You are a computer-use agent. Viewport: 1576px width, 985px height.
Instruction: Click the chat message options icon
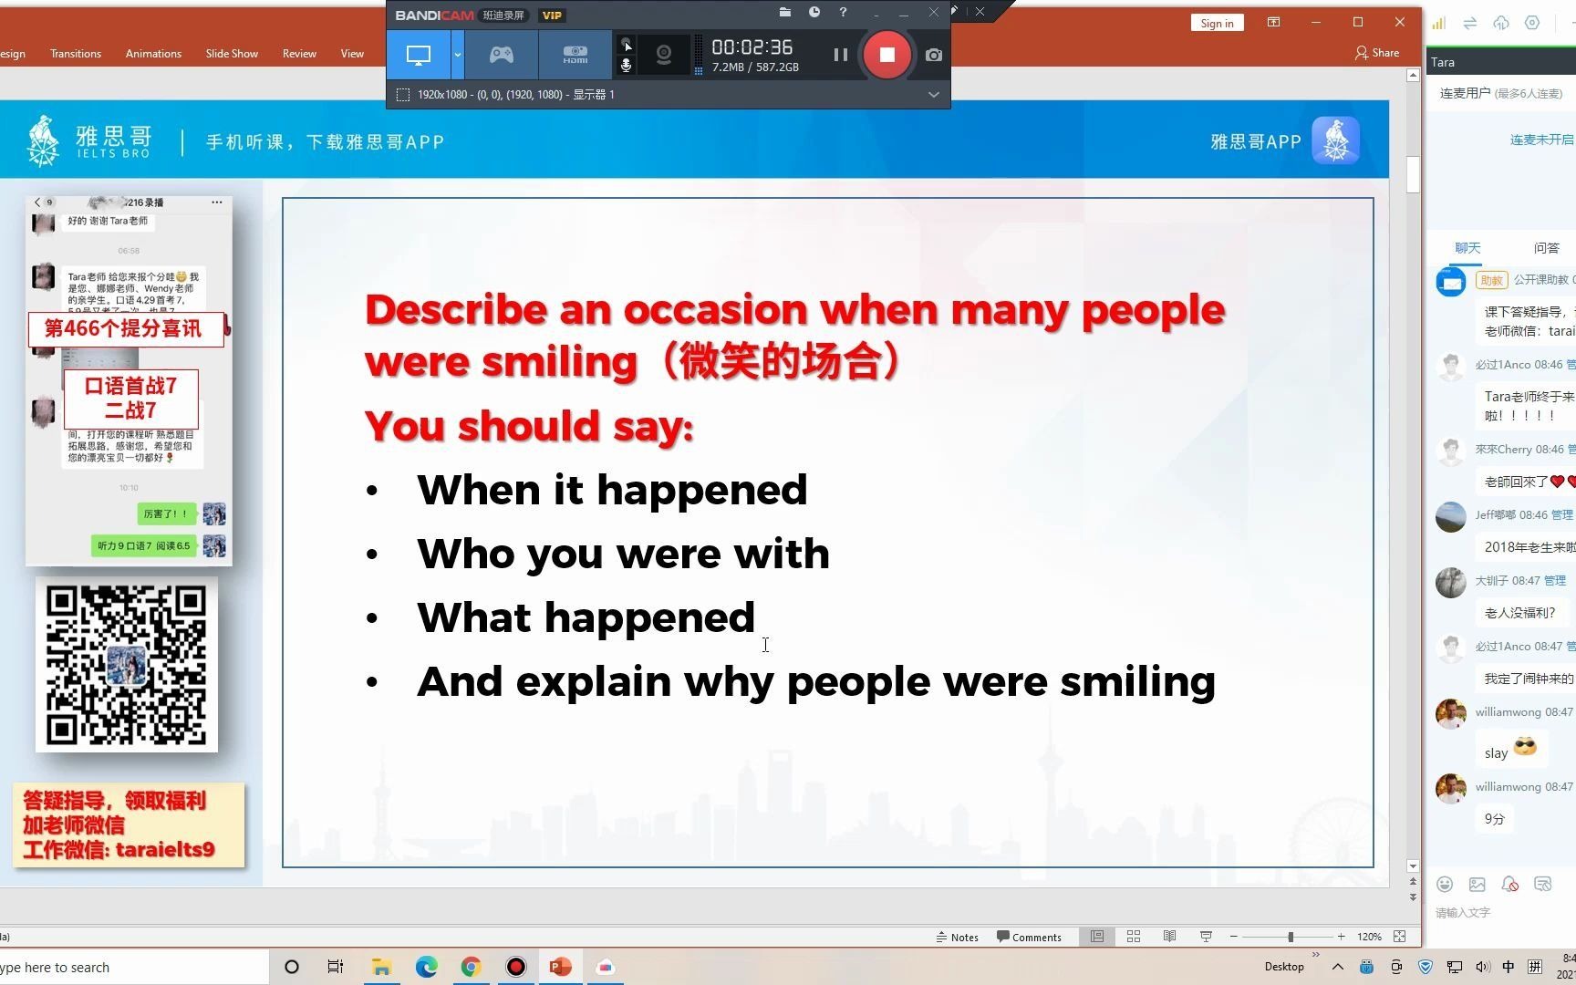1543,884
